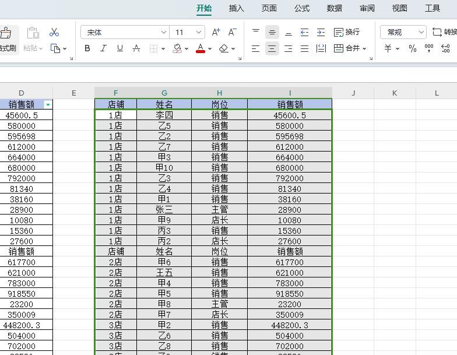Select the cell containing 张三
The image size is (457, 355).
click(164, 210)
